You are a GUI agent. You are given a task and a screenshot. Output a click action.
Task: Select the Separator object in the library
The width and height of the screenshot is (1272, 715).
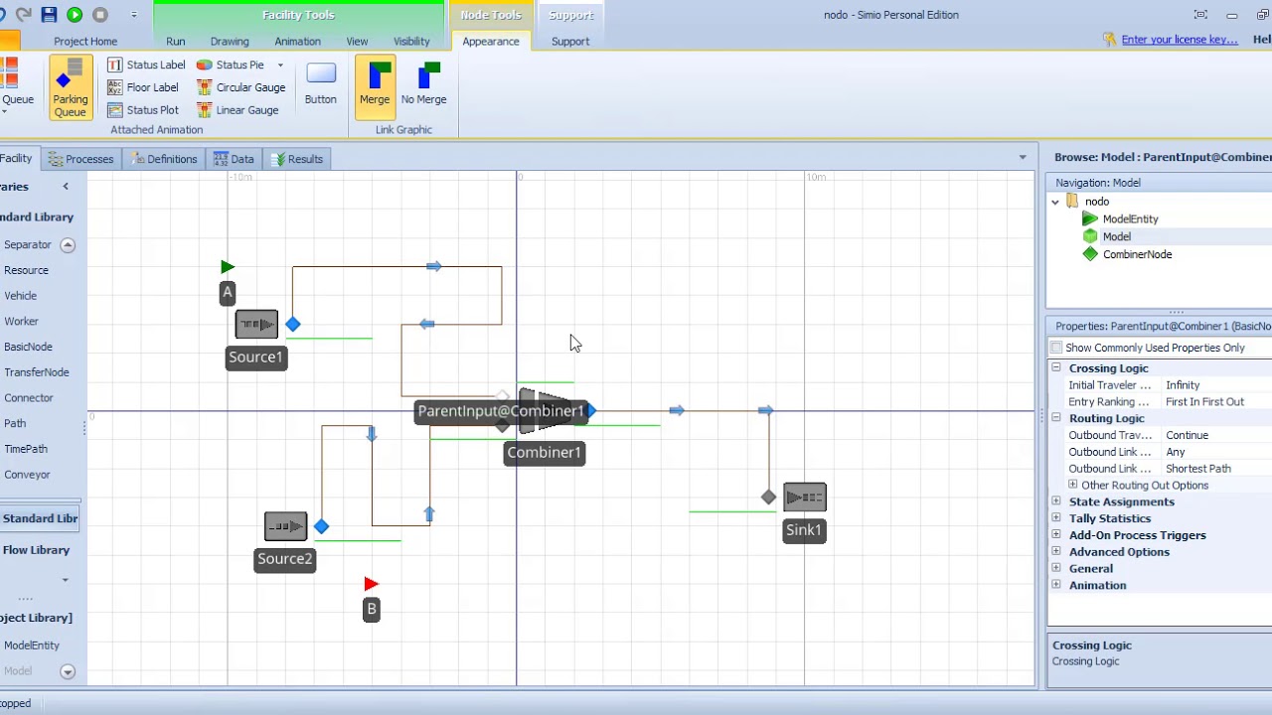pos(27,244)
